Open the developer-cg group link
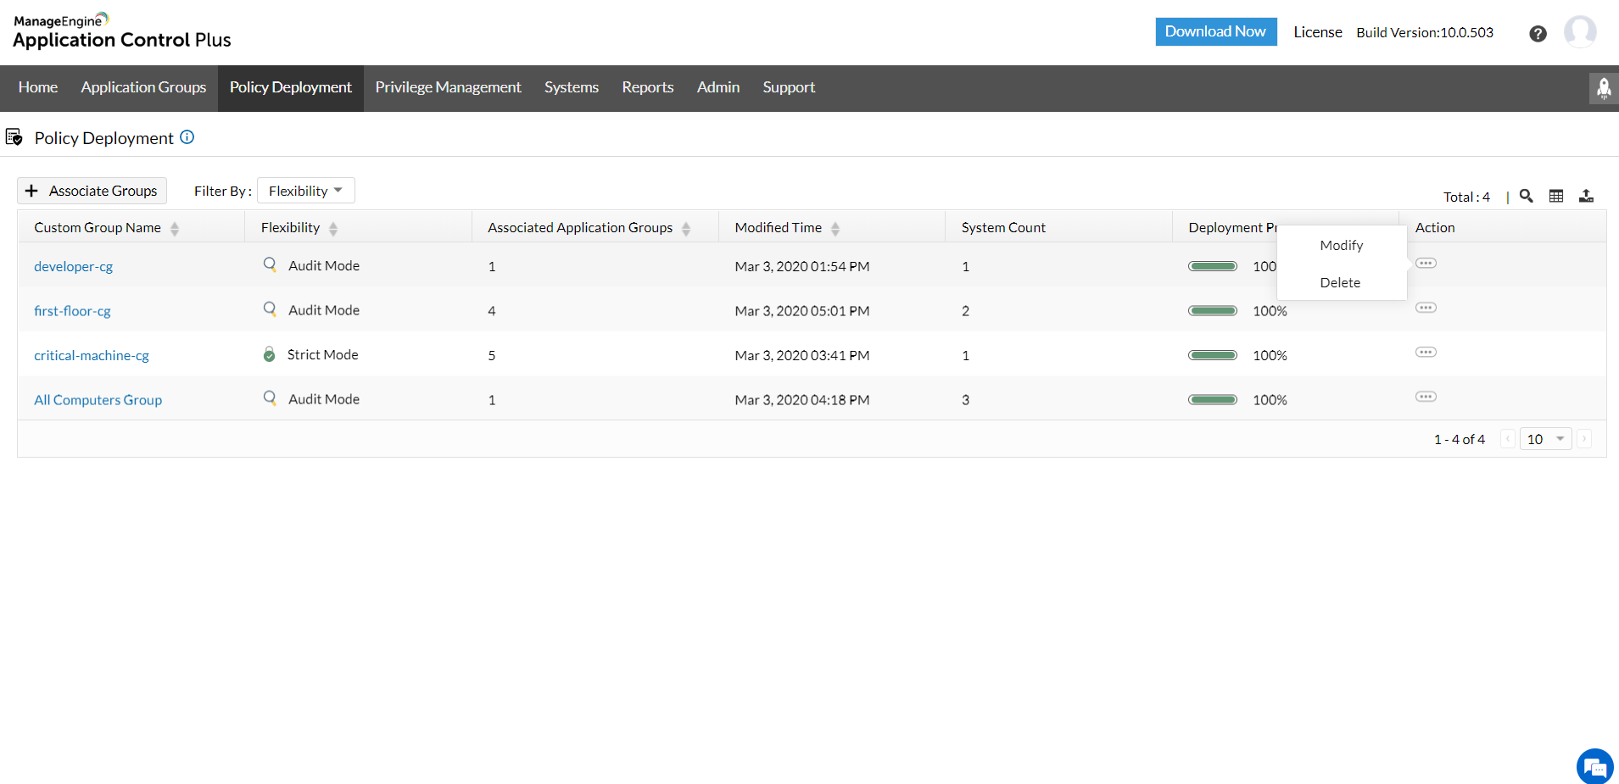The height and width of the screenshot is (784, 1619). pyautogui.click(x=73, y=266)
